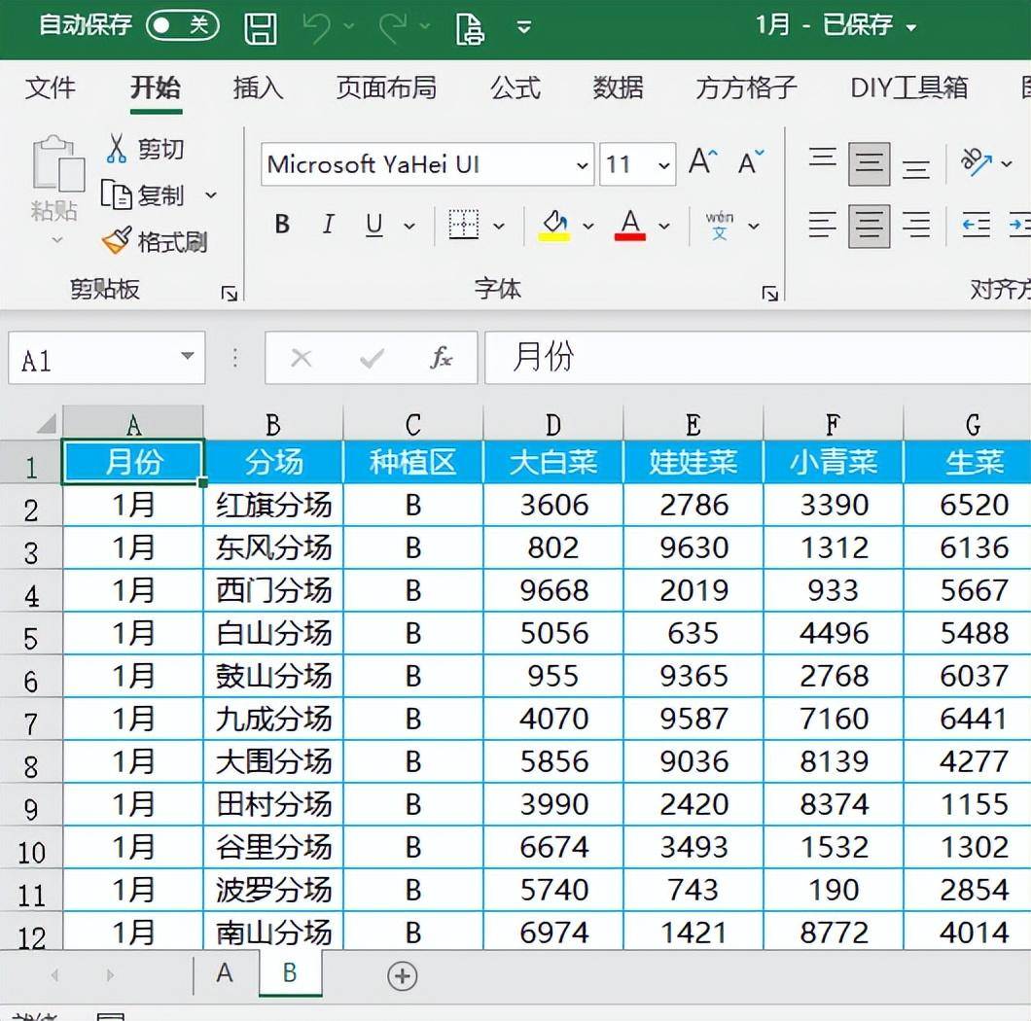Click the 复制 button

pyautogui.click(x=143, y=195)
